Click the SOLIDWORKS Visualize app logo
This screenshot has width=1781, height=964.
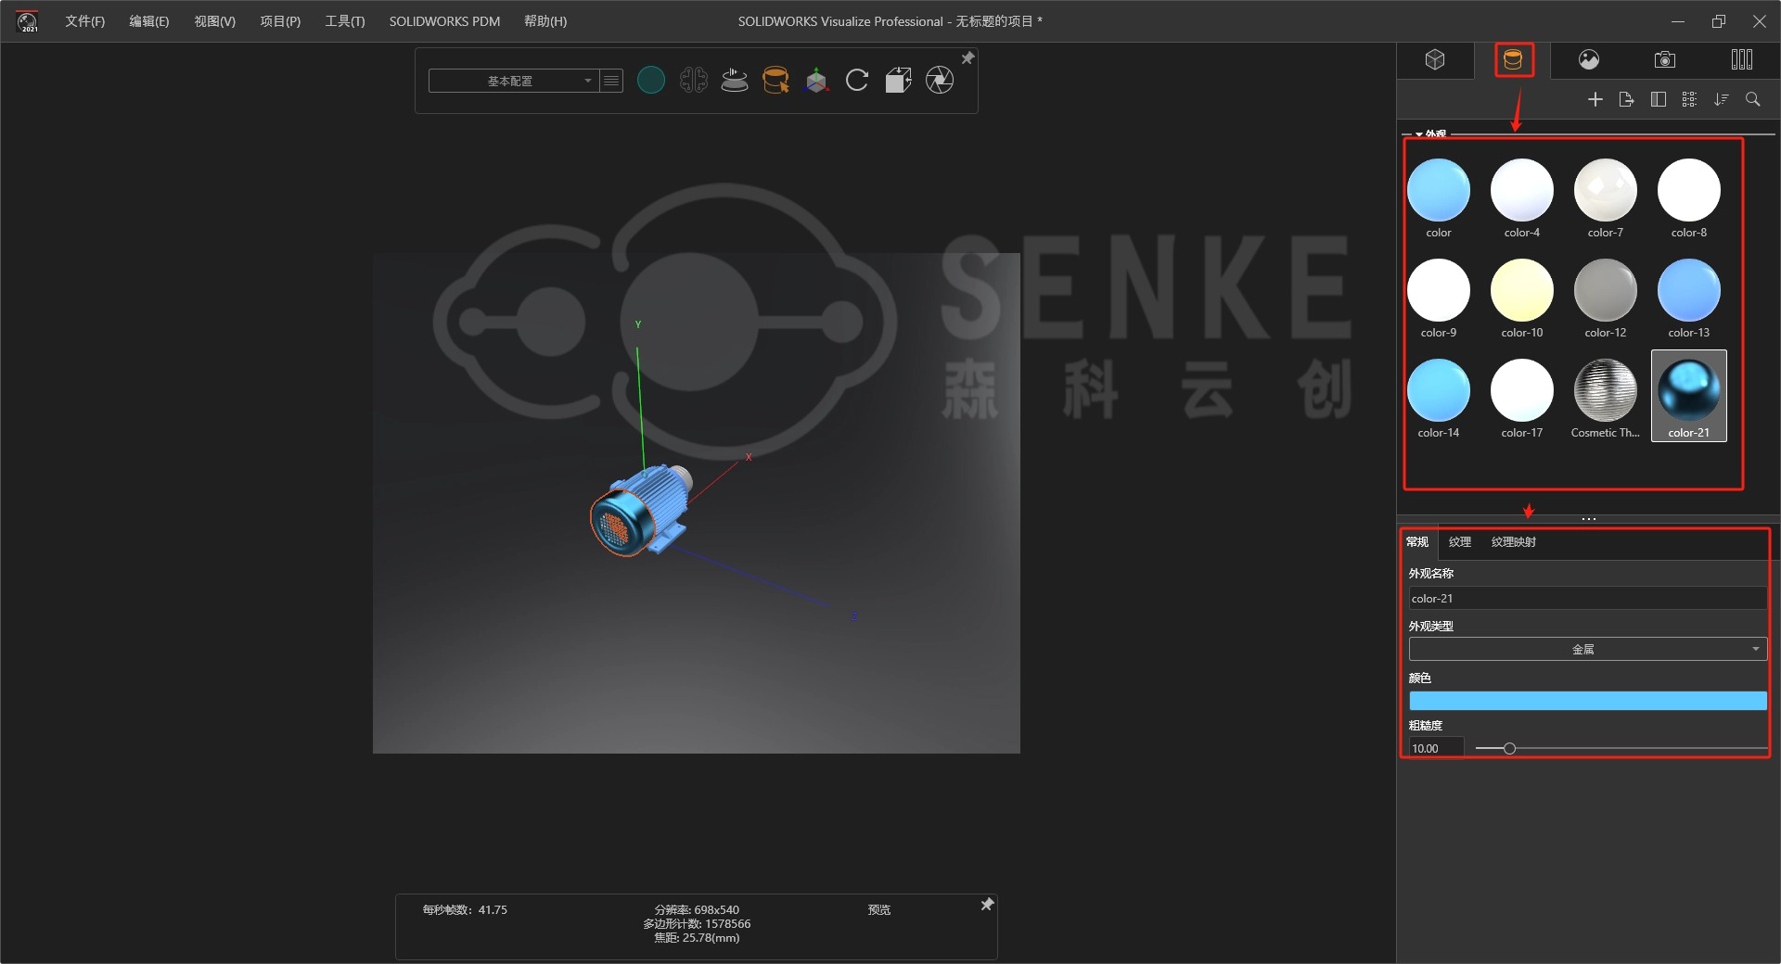[28, 21]
